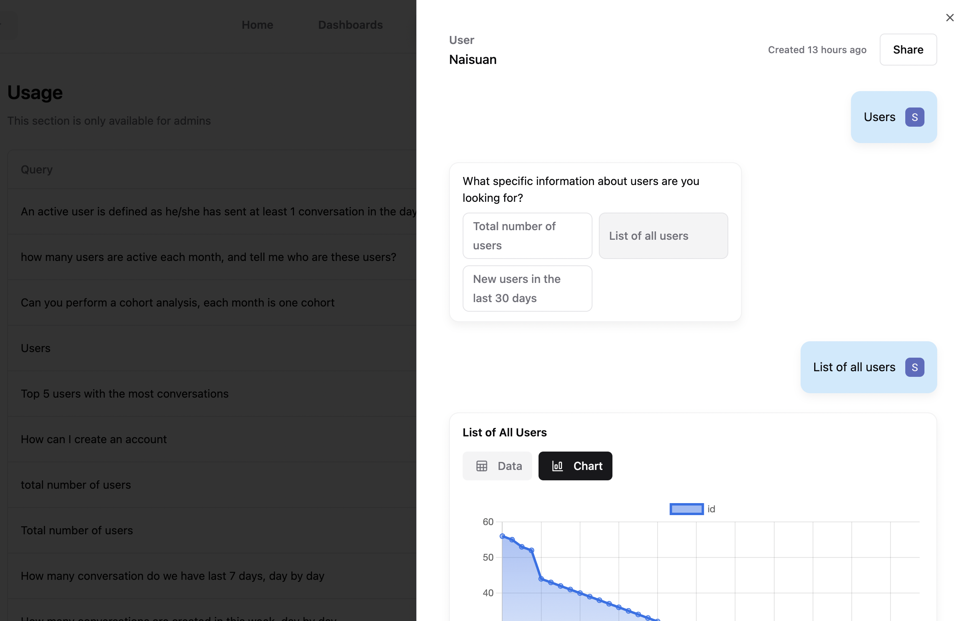Viewport: 966px width, 621px height.
Task: Click the id legend color swatch
Action: pos(686,509)
